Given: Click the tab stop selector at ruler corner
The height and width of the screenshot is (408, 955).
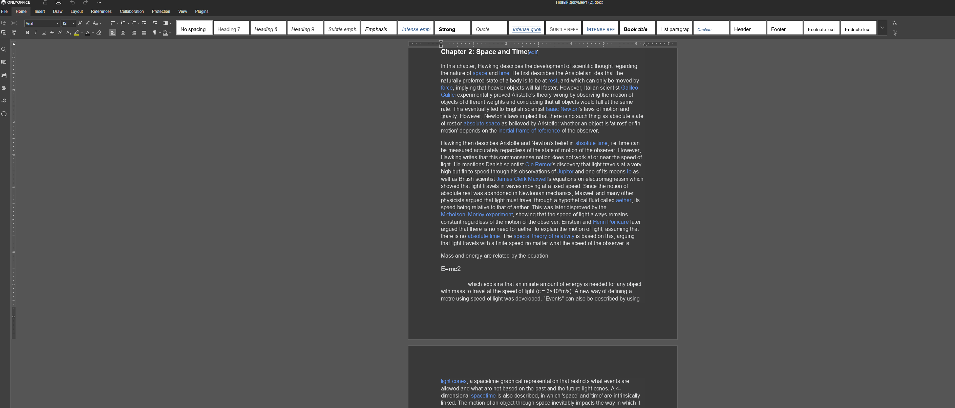Looking at the screenshot, I should (x=14, y=44).
